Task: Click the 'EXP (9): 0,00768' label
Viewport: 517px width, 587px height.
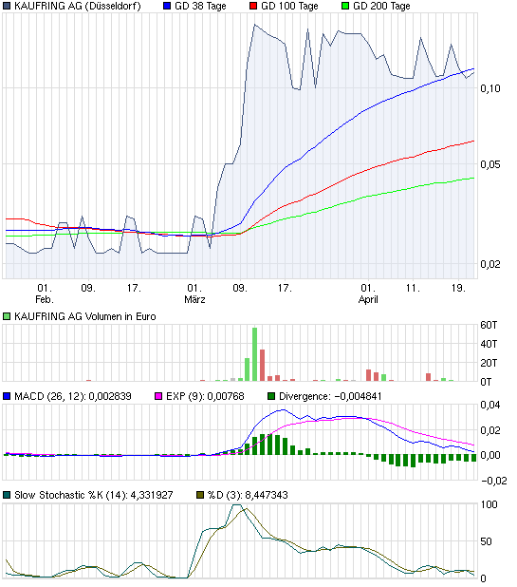Action: click(x=205, y=396)
